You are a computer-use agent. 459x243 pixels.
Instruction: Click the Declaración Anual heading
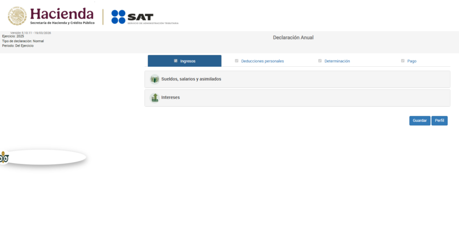[x=293, y=38]
